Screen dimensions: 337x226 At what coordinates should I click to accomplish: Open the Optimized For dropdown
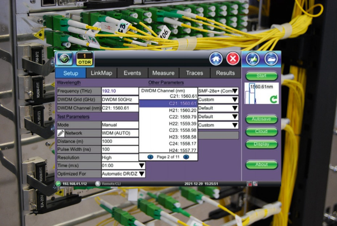click(142, 174)
